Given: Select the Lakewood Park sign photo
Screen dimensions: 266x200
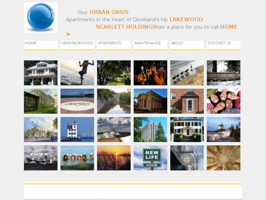Looking at the screenshot, I should coord(224,73).
